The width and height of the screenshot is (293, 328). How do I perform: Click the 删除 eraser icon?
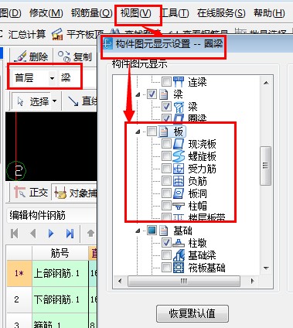click(x=20, y=56)
